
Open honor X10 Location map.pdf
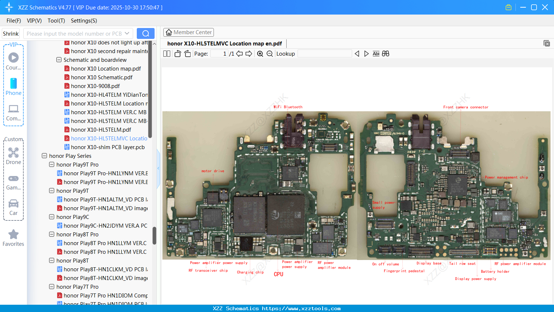click(106, 68)
